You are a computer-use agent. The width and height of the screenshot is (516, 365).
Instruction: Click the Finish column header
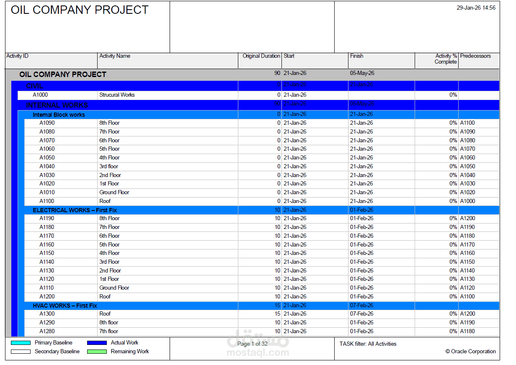[382, 61]
